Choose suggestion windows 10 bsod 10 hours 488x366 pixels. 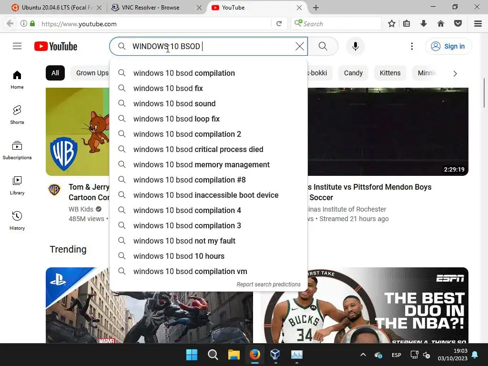(209, 256)
